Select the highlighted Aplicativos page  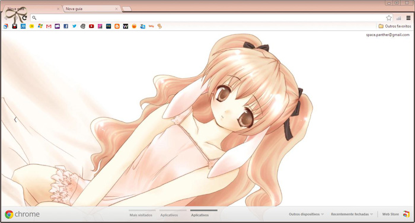(200, 215)
